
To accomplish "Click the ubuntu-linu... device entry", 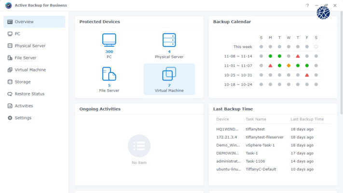I will coord(229,169).
